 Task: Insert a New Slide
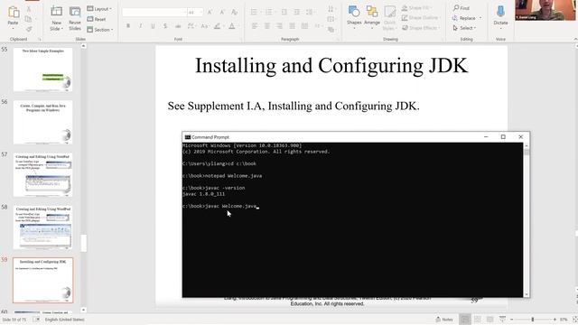click(x=56, y=18)
